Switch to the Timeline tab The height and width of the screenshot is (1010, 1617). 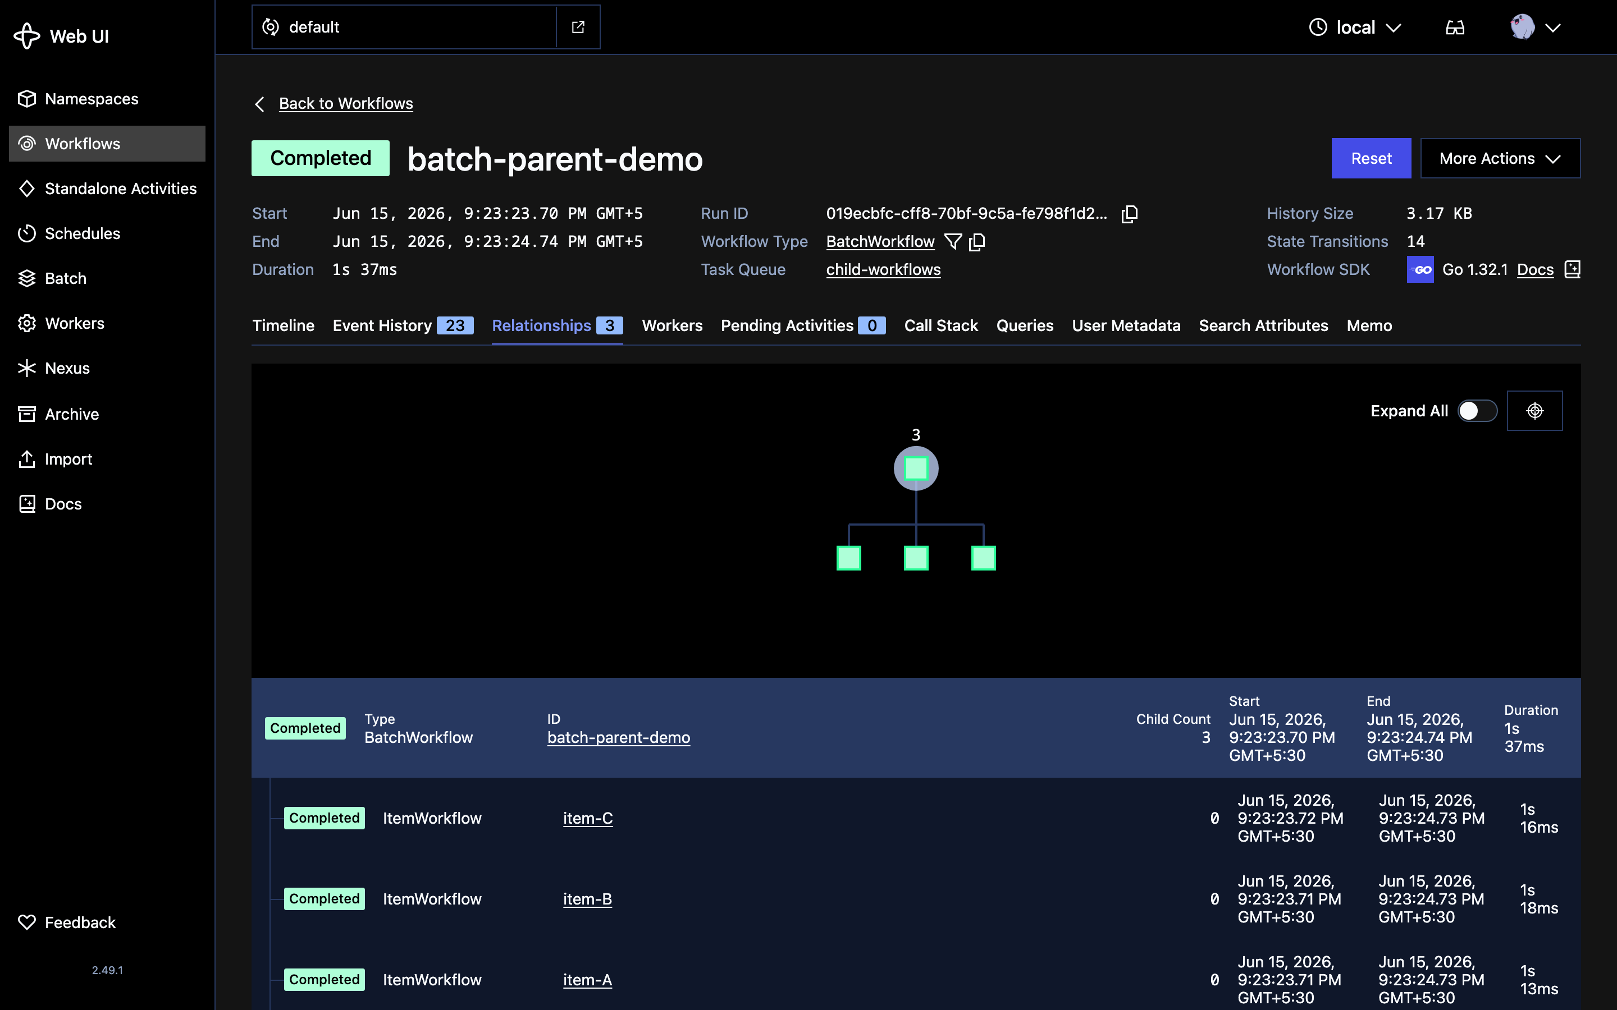tap(284, 325)
